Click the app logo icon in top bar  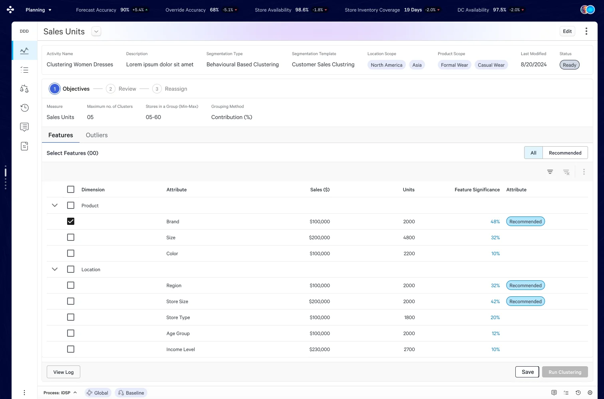[x=10, y=10]
